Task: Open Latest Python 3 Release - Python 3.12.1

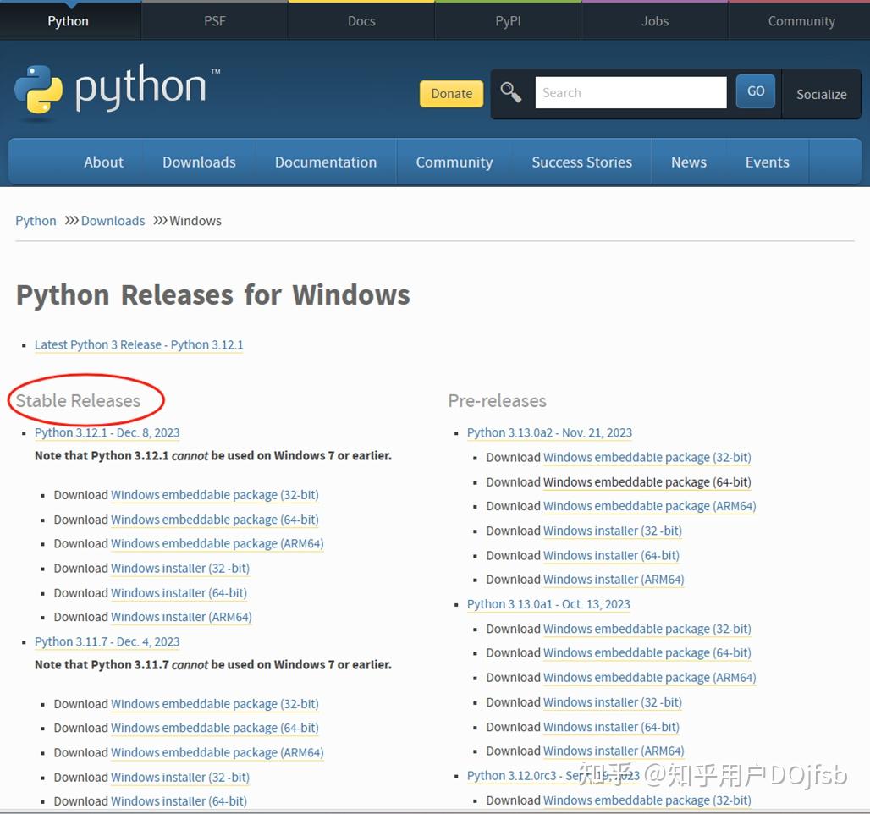Action: (x=138, y=344)
